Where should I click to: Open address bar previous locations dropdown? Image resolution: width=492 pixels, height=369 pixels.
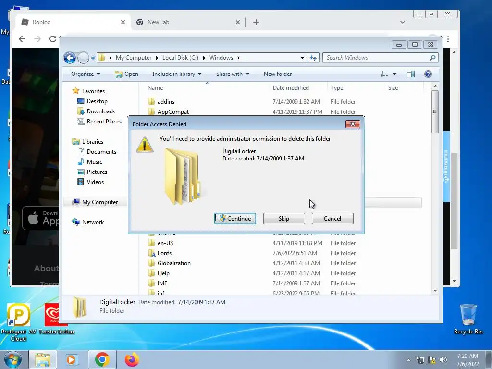pyautogui.click(x=302, y=58)
